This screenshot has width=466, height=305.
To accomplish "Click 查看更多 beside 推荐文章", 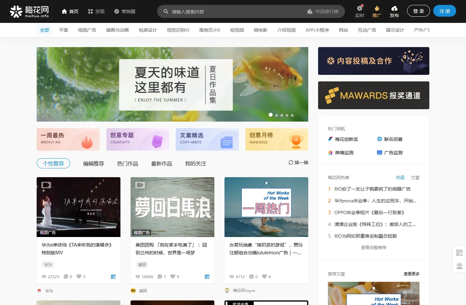I will click(412, 274).
